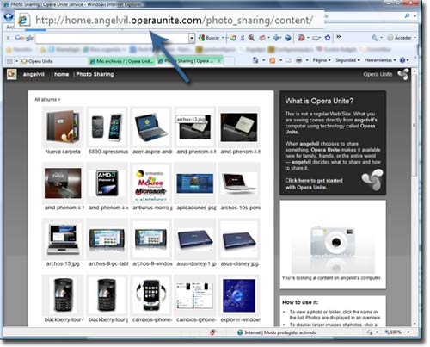Click the blue S icon on the Google toolbar
The height and width of the screenshot is (347, 430).
[243, 38]
